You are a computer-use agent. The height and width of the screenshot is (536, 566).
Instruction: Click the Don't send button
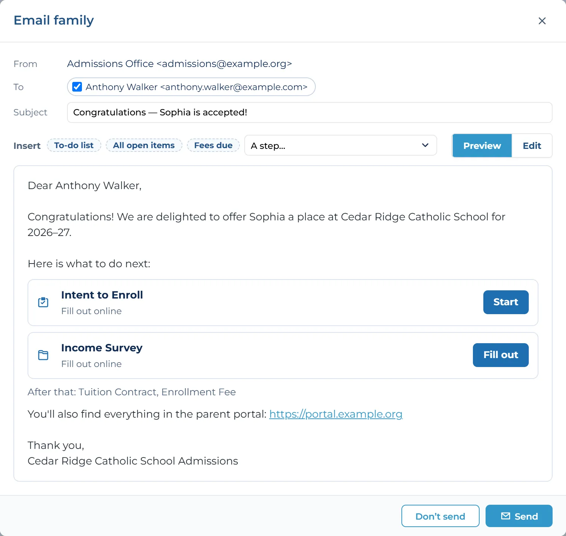(x=440, y=516)
